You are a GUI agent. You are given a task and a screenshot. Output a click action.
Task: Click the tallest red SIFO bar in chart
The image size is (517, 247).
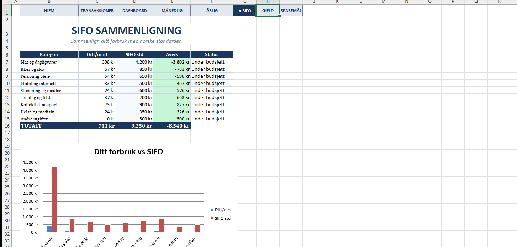54,199
